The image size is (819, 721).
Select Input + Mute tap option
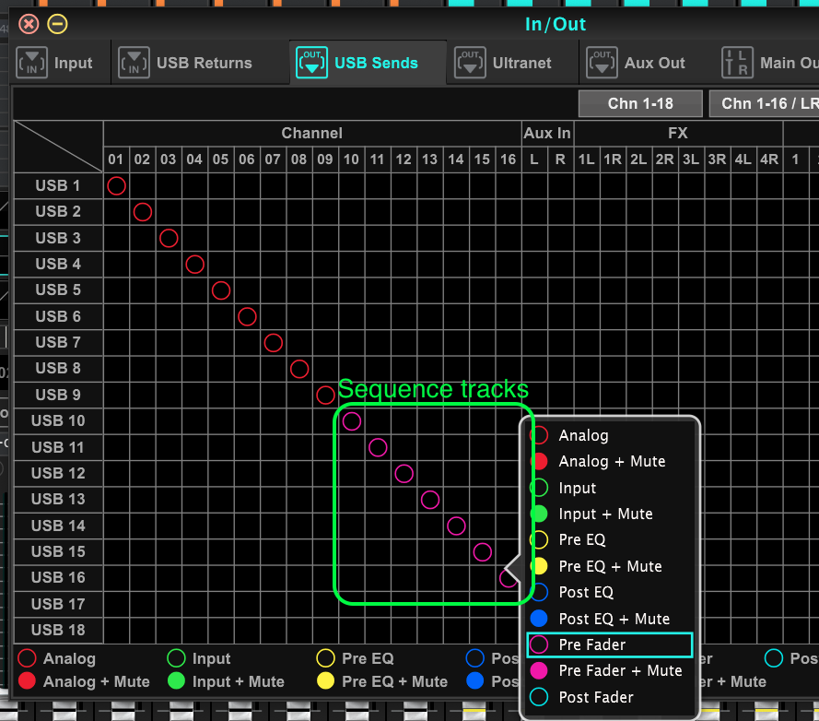(605, 514)
